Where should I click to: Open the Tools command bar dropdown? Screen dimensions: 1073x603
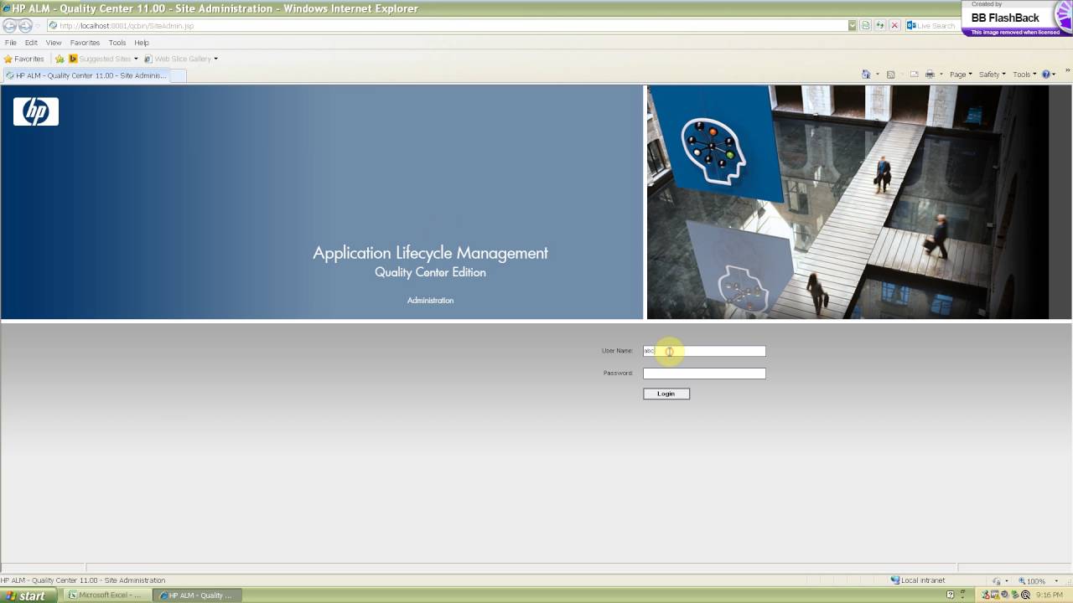pyautogui.click(x=1024, y=75)
